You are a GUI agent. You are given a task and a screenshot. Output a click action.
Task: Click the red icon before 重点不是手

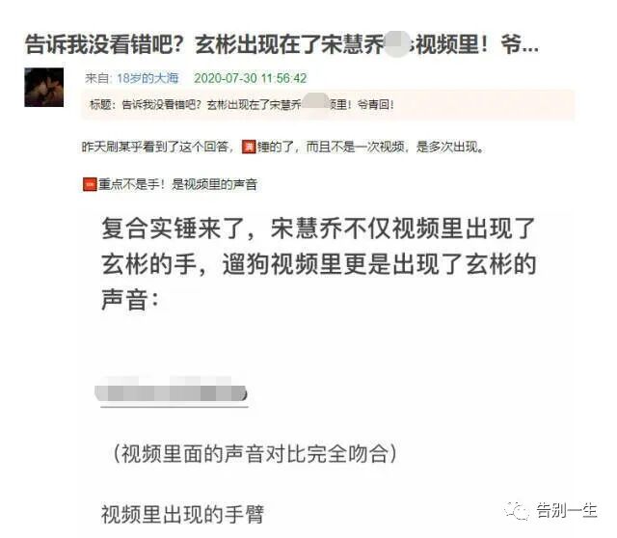pos(90,184)
